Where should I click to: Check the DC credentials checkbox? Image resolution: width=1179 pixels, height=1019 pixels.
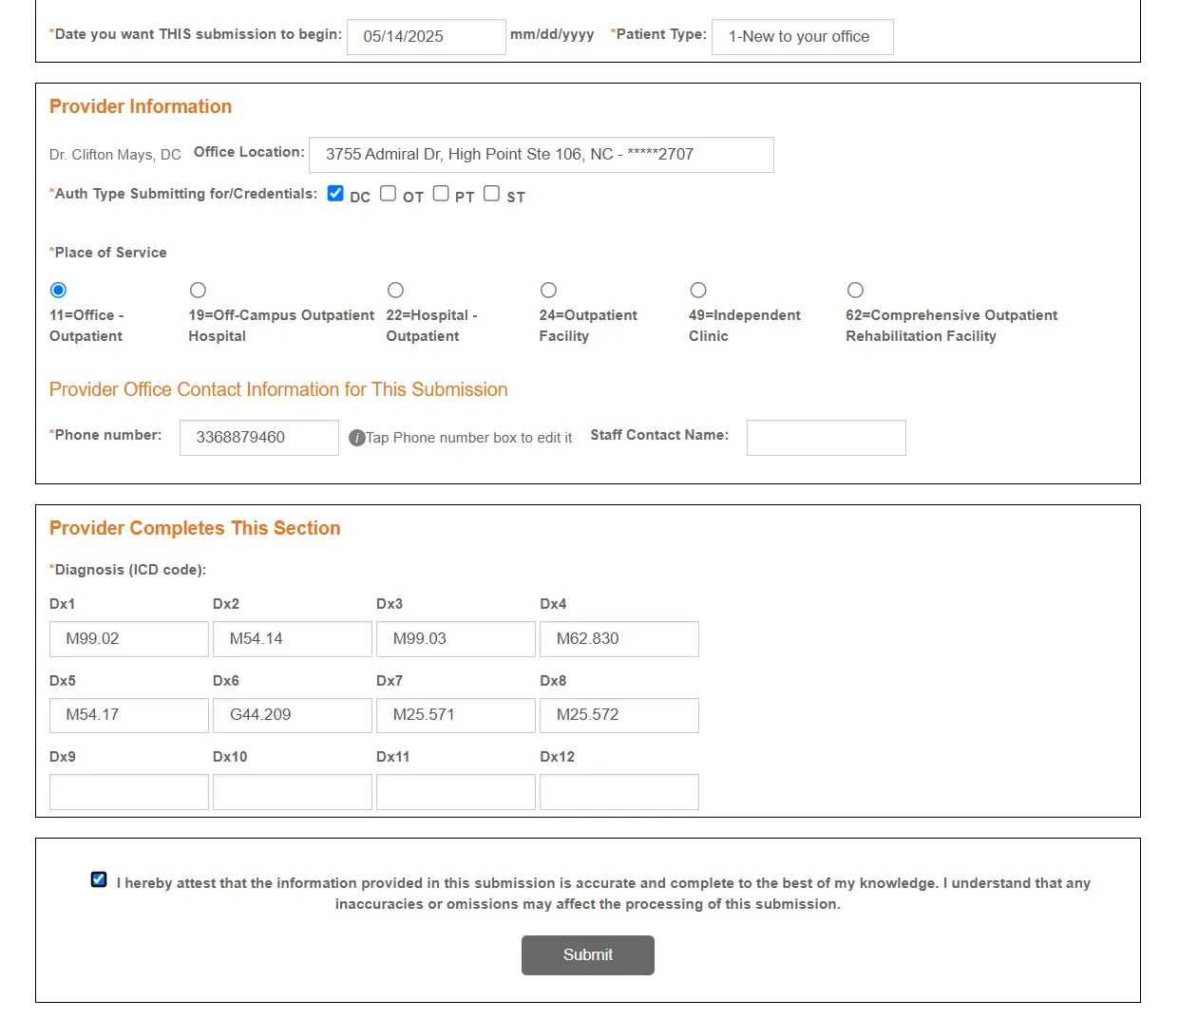click(x=335, y=193)
